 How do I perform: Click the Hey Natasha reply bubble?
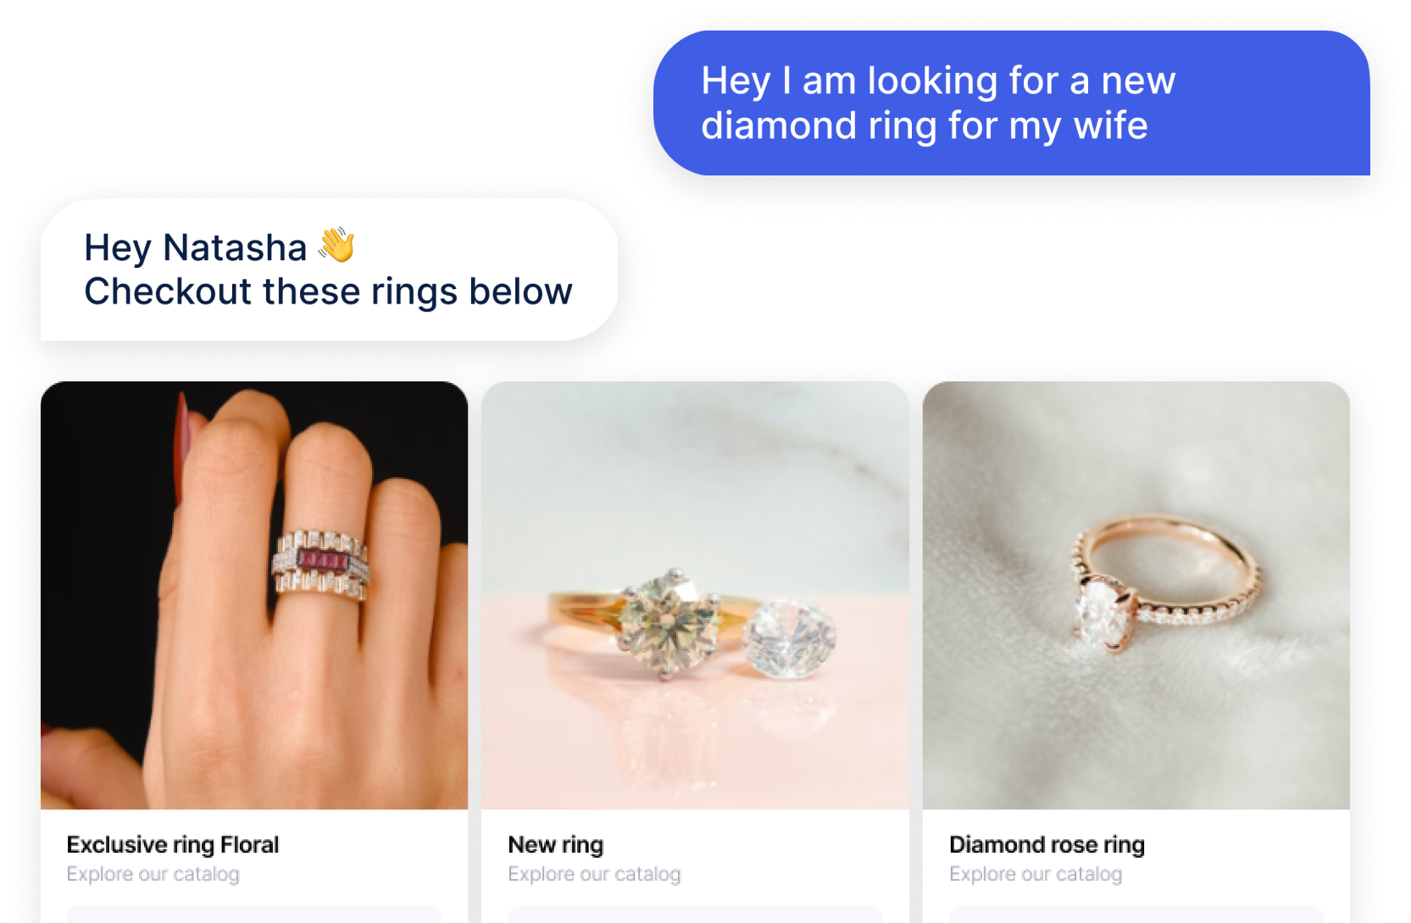point(329,270)
